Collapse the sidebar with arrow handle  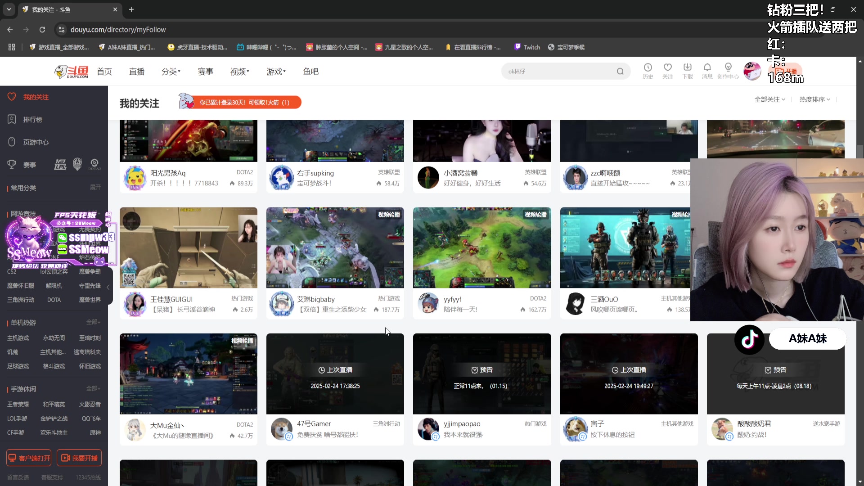108,287
